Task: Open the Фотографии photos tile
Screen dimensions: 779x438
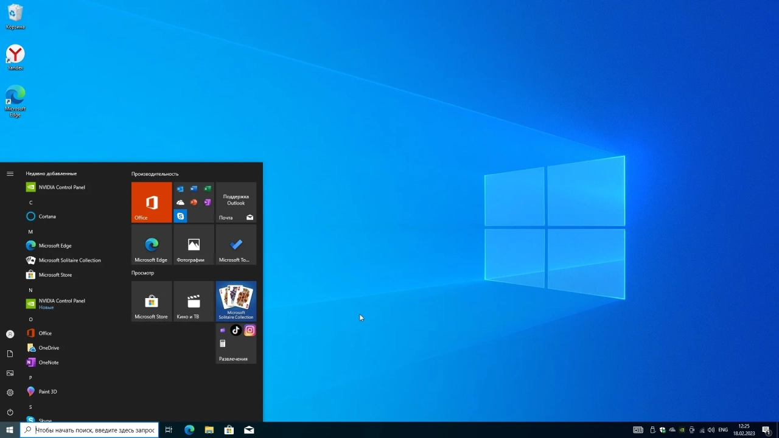Action: (x=194, y=245)
